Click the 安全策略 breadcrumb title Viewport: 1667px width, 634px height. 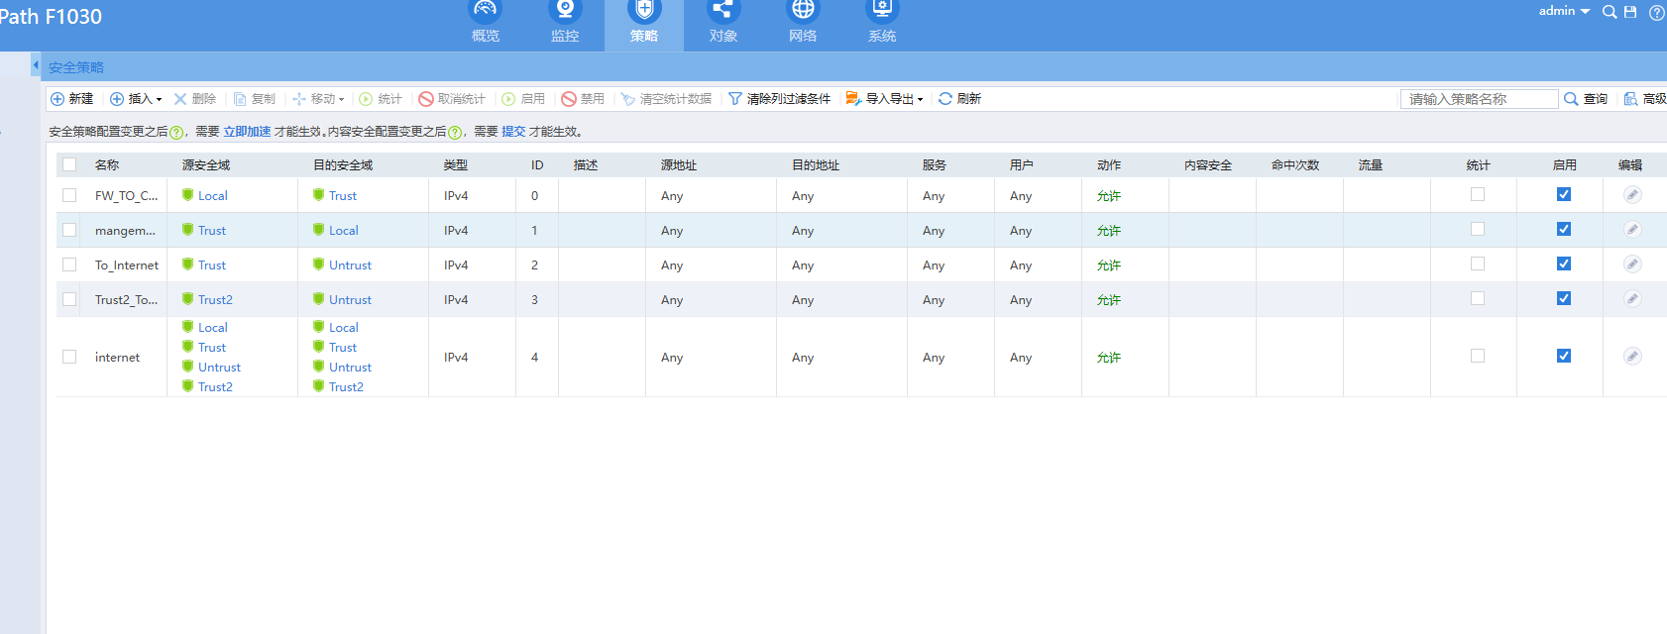76,67
